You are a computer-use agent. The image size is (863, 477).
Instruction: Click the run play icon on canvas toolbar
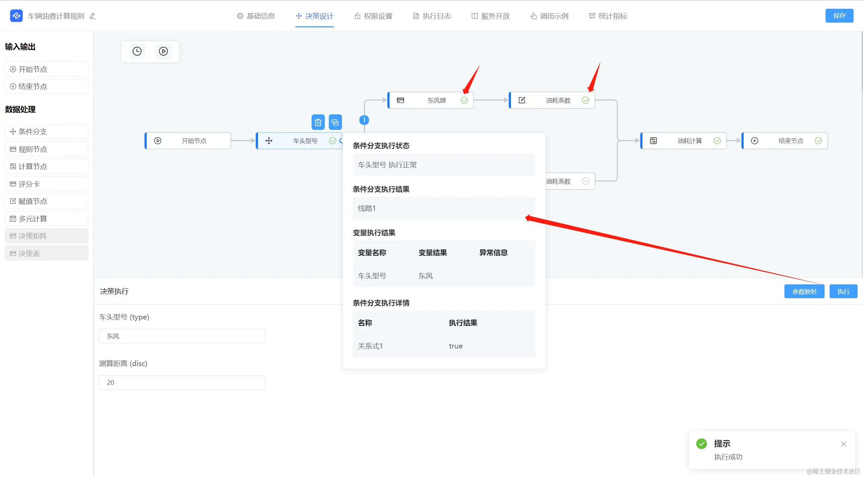(163, 51)
